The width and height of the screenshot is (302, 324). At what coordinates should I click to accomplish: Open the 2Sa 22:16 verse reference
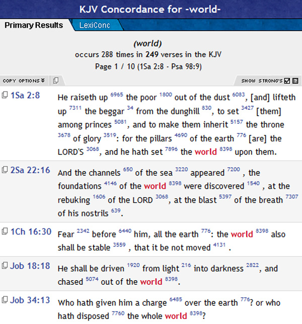30,170
